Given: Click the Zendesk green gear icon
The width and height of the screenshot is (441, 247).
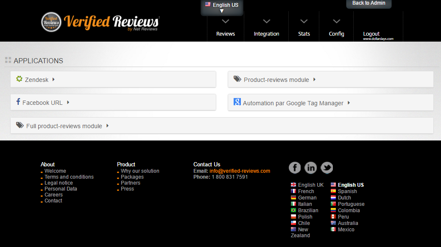Looking at the screenshot, I should (19, 79).
